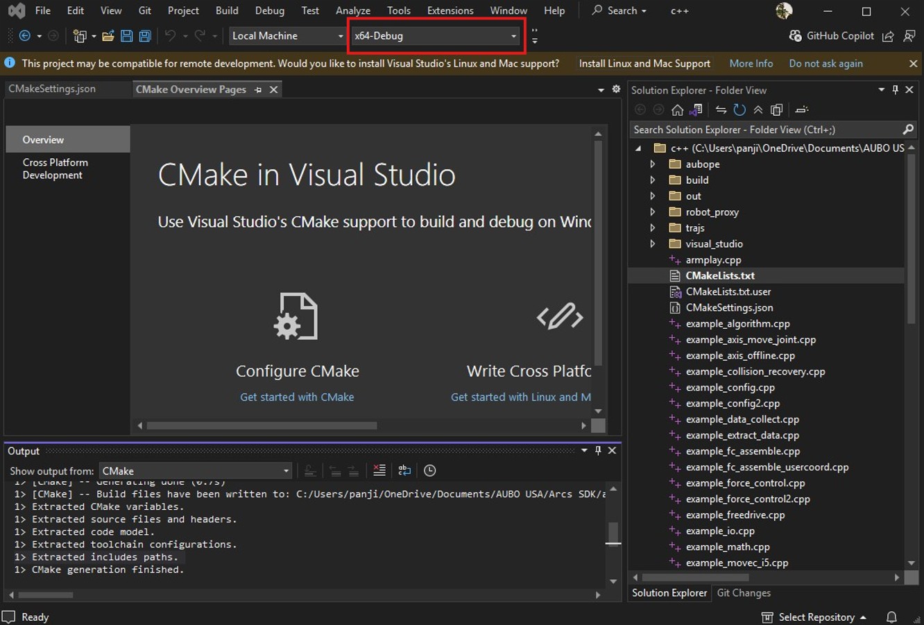Open the Search dropdown in title bar
The height and width of the screenshot is (625, 924).
coord(619,10)
